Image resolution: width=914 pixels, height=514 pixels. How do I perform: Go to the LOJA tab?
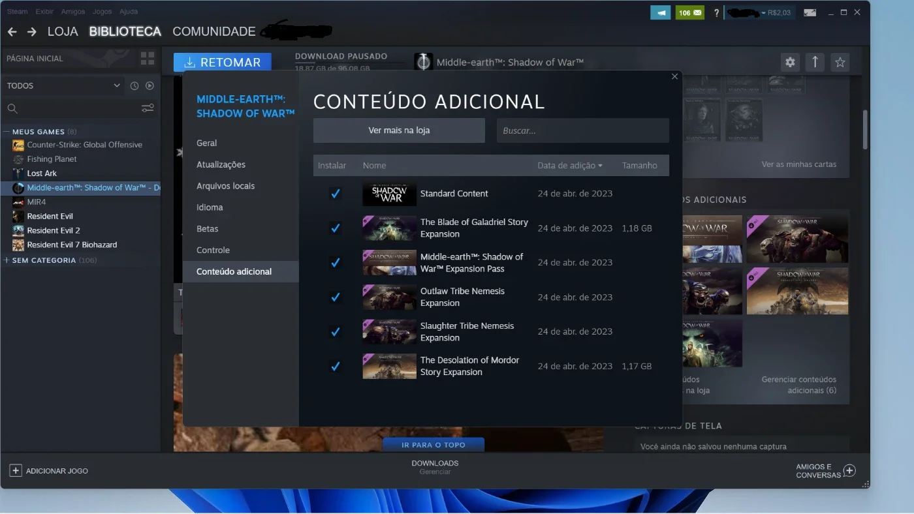point(63,31)
